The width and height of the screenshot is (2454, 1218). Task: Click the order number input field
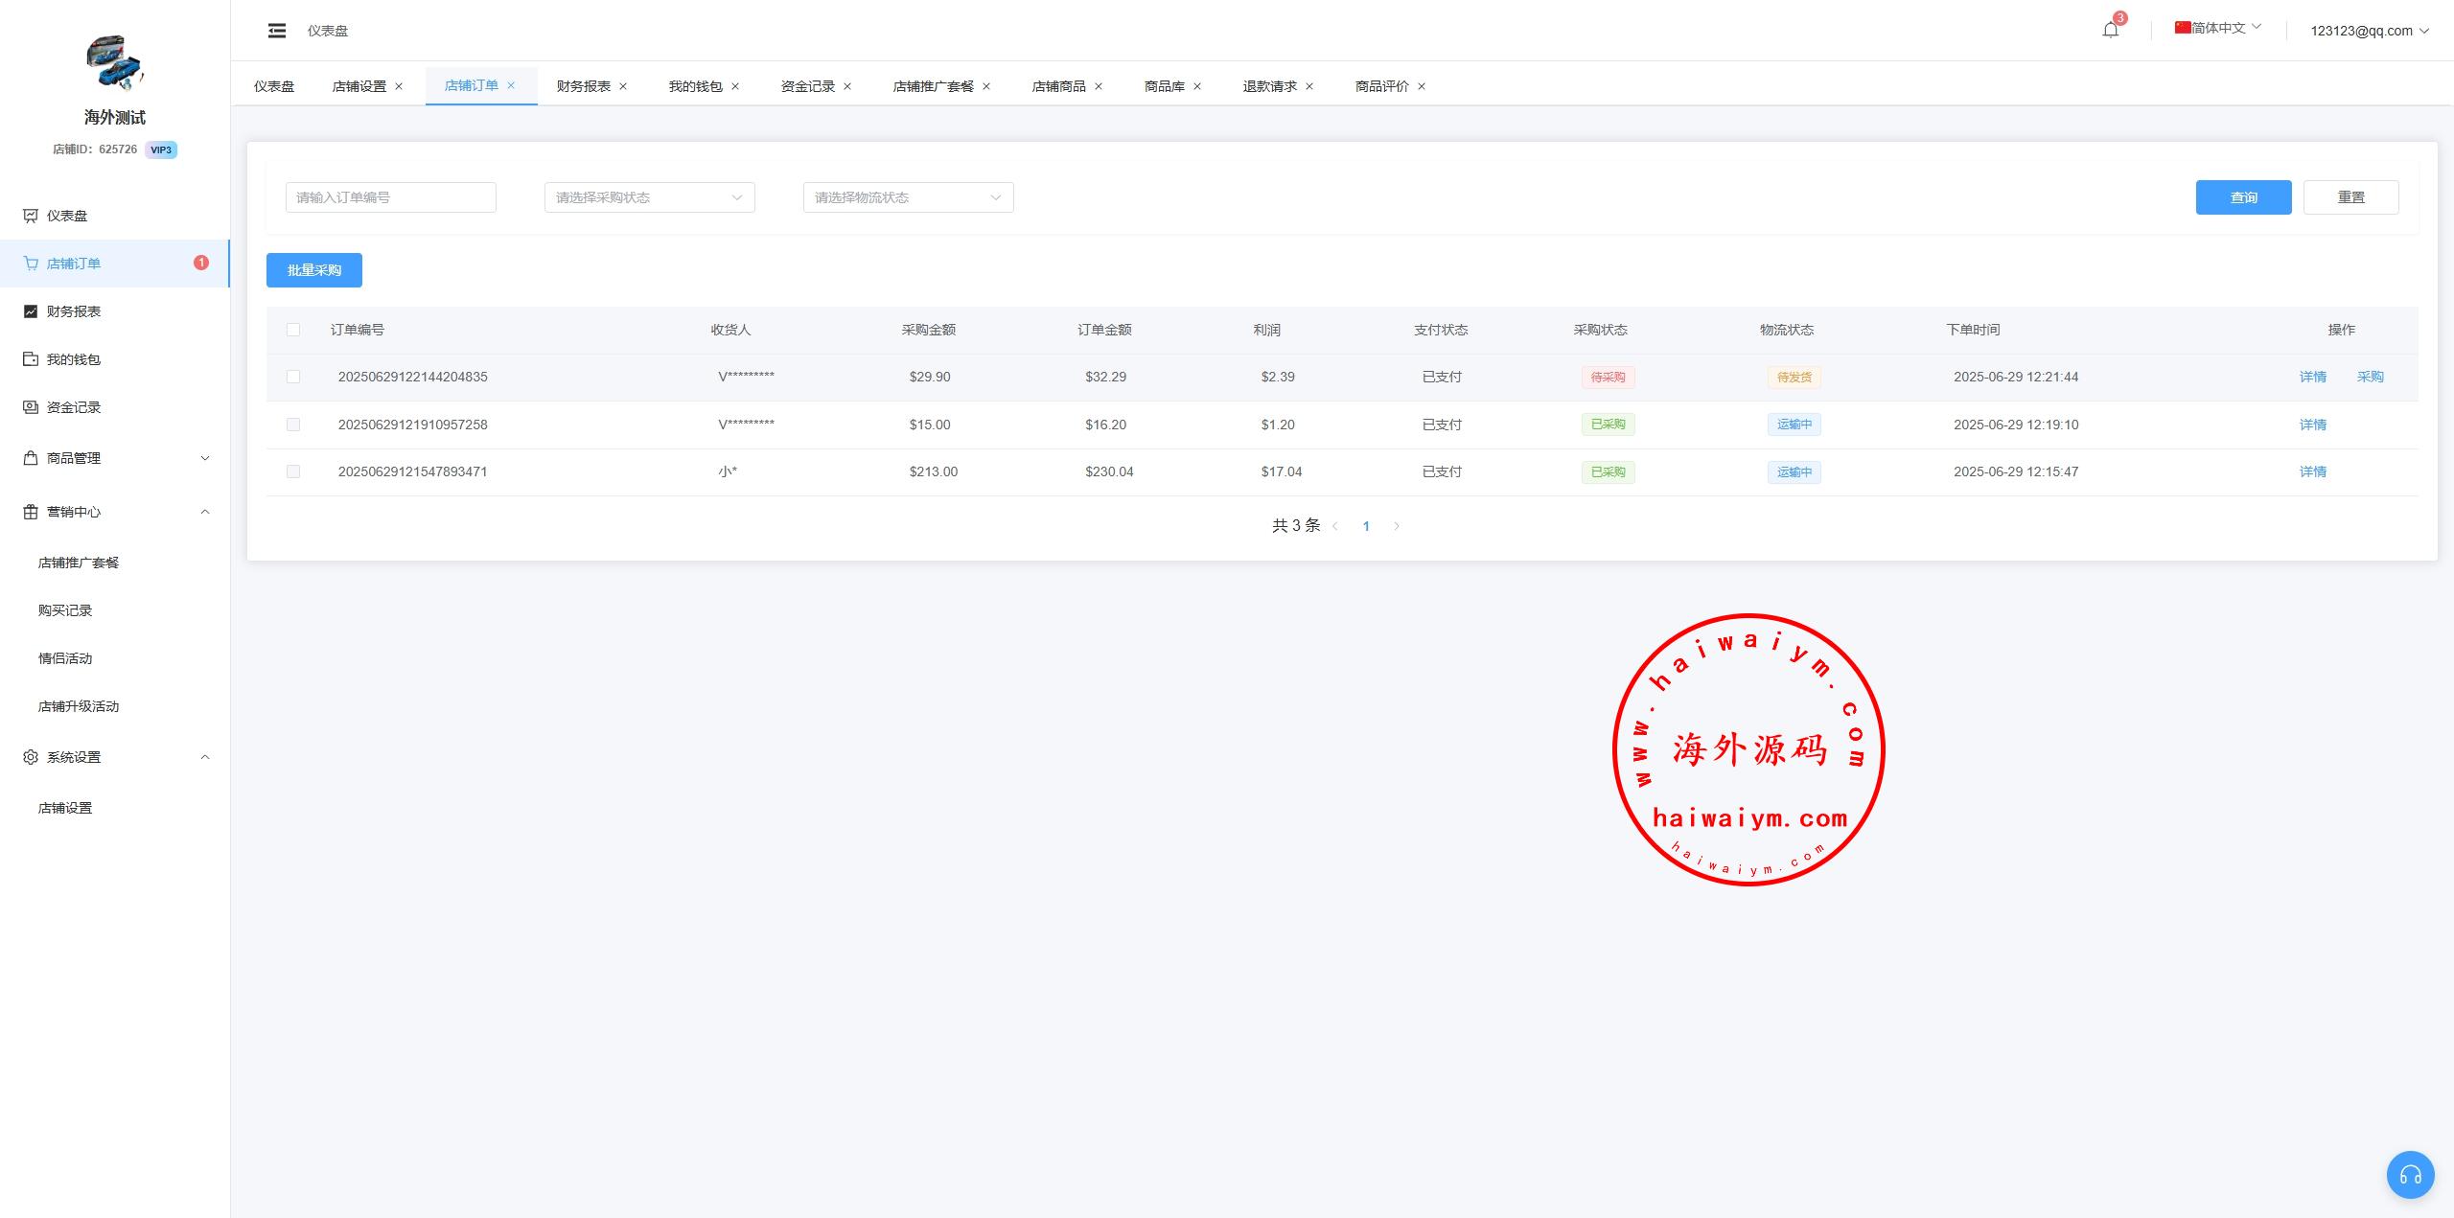pos(390,197)
